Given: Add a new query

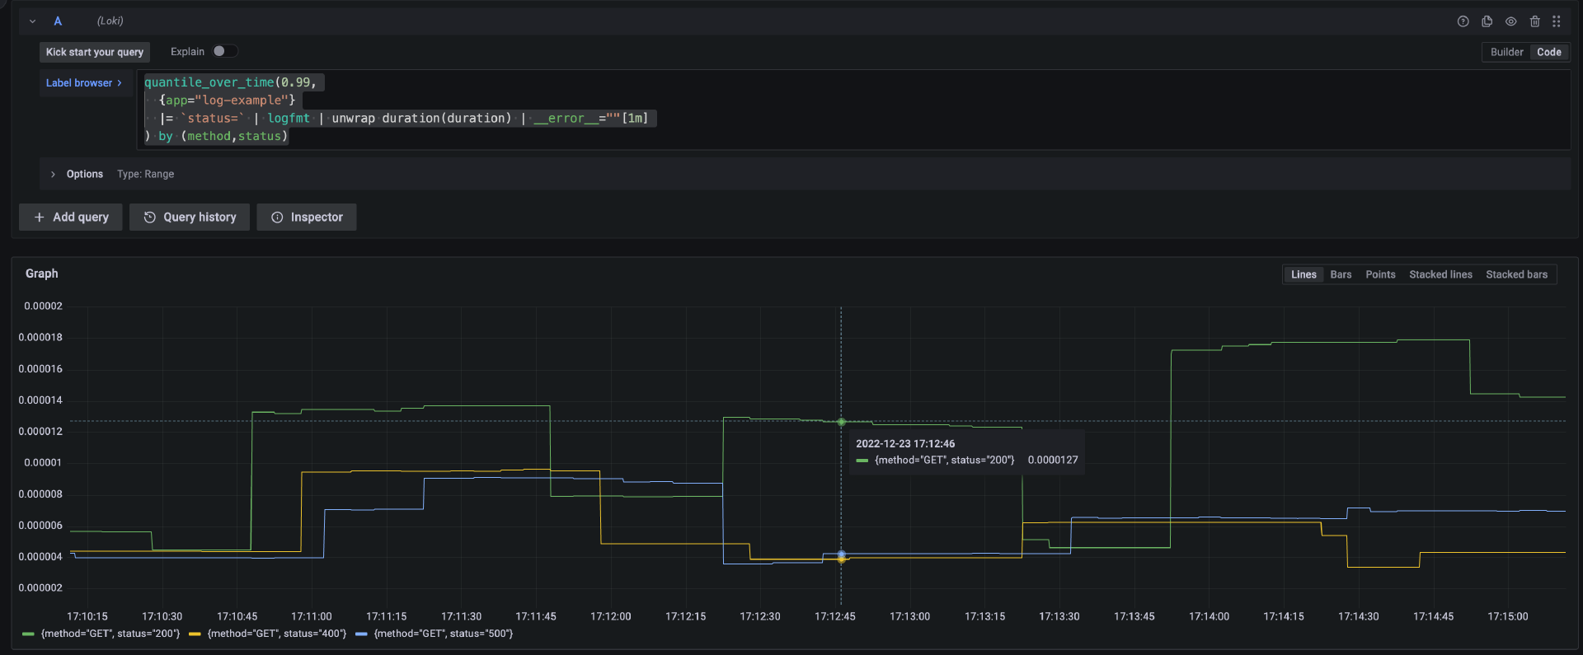Looking at the screenshot, I should 71,218.
